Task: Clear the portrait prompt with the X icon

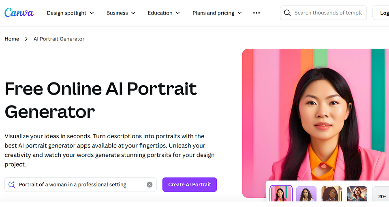Action: (150, 184)
